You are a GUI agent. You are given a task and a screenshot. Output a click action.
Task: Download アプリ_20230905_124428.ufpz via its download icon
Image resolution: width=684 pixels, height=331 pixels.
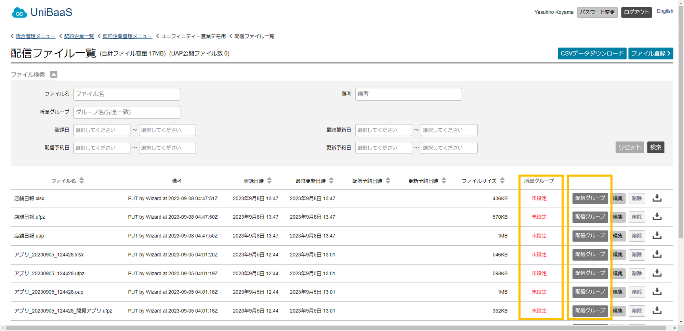[x=657, y=273]
